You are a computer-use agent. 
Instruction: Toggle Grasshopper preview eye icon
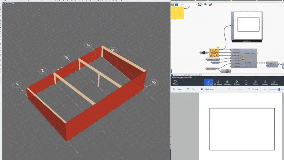(x=205, y=4)
